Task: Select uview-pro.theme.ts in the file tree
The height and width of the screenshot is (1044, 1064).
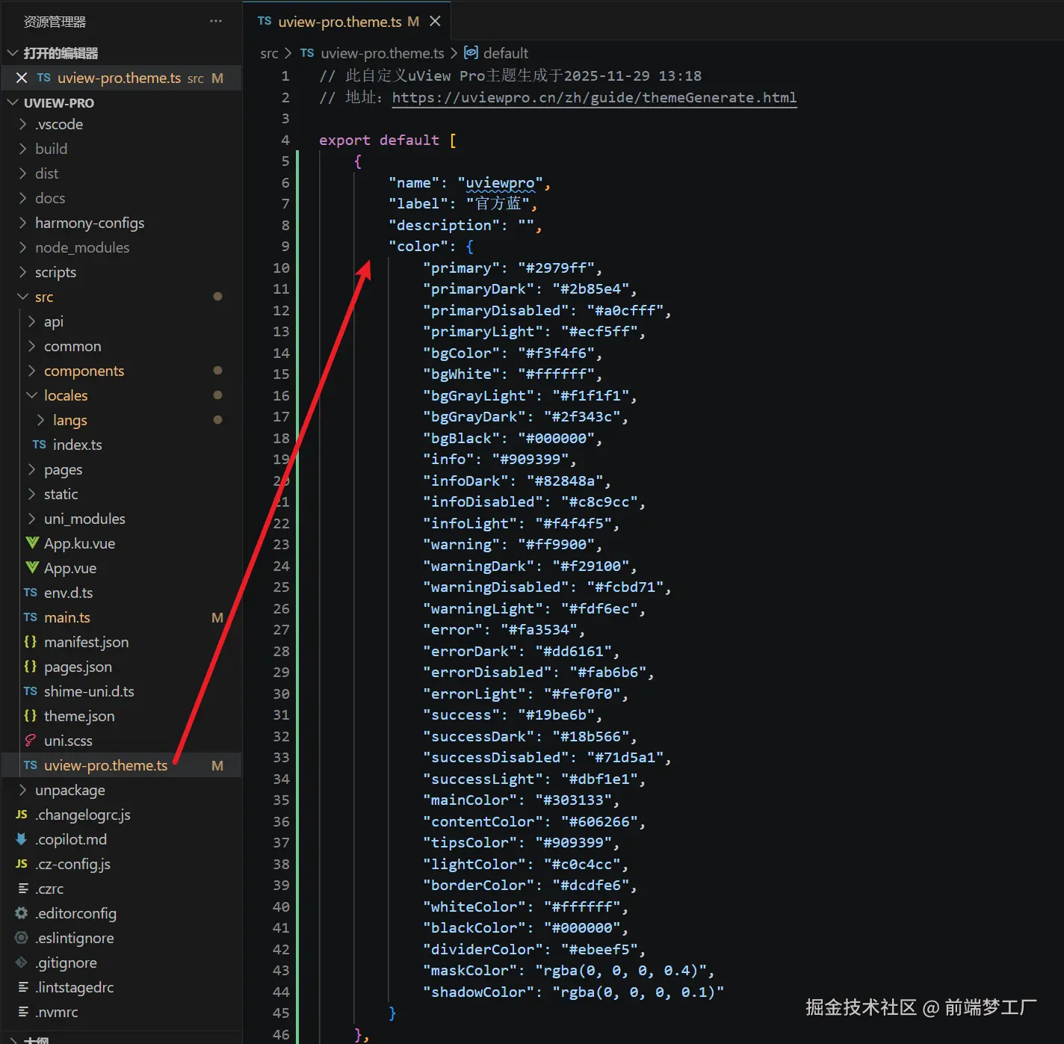Action: (x=121, y=765)
